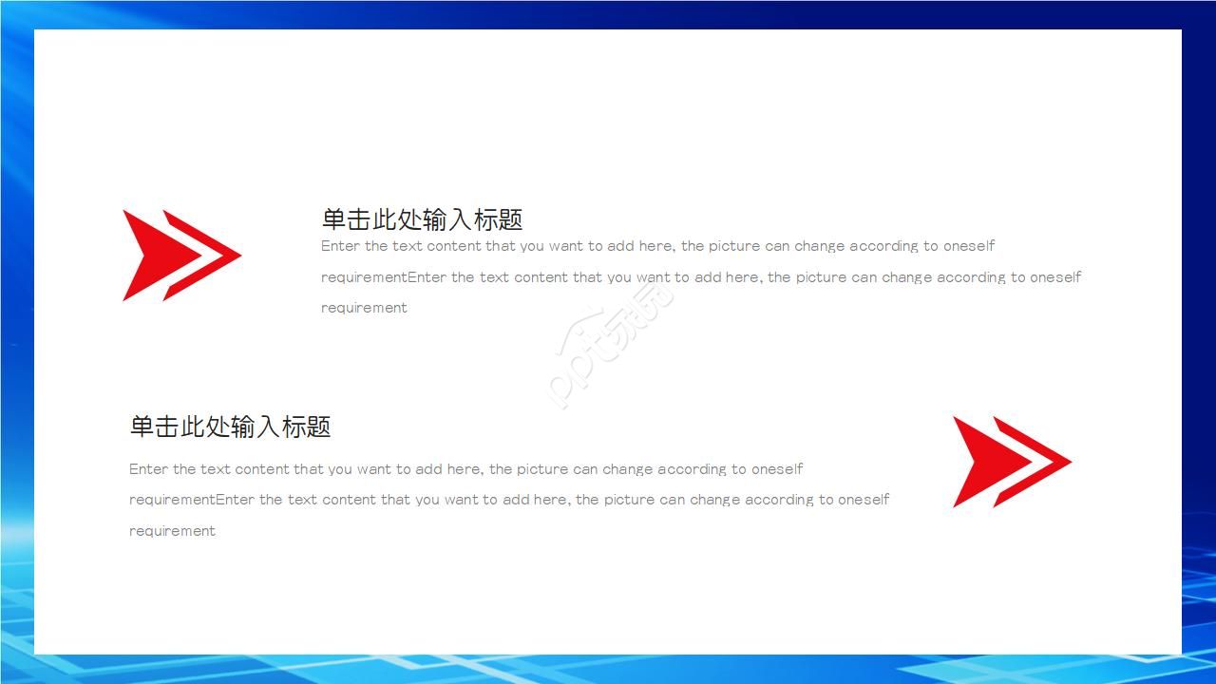1216x684 pixels.
Task: Click the upper title 单击此处输入标题
Action: [x=422, y=219]
